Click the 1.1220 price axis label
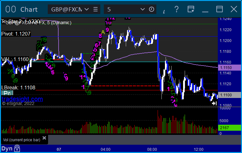The height and width of the screenshot is (153, 242). 225,30
